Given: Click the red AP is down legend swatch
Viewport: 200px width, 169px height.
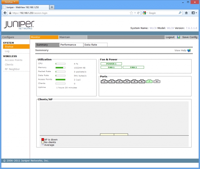Looking at the screenshot, I should pyautogui.click(x=43, y=139).
